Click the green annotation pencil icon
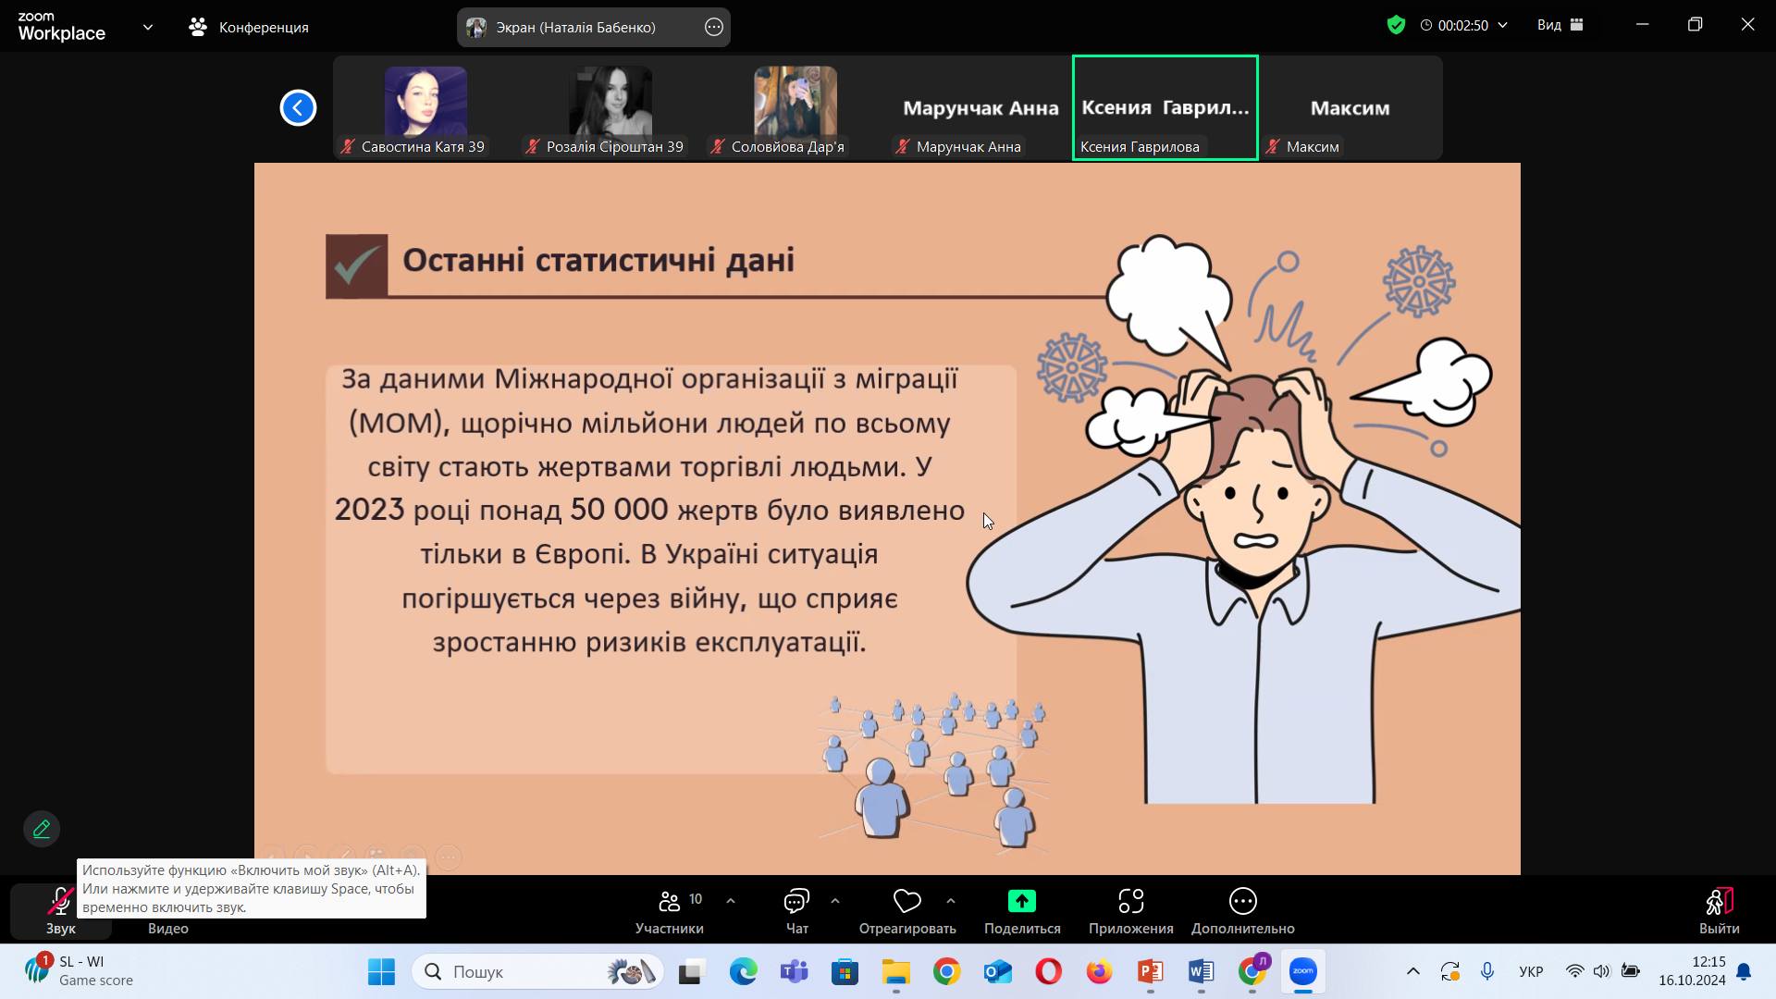Viewport: 1776px width, 999px height. pyautogui.click(x=42, y=829)
